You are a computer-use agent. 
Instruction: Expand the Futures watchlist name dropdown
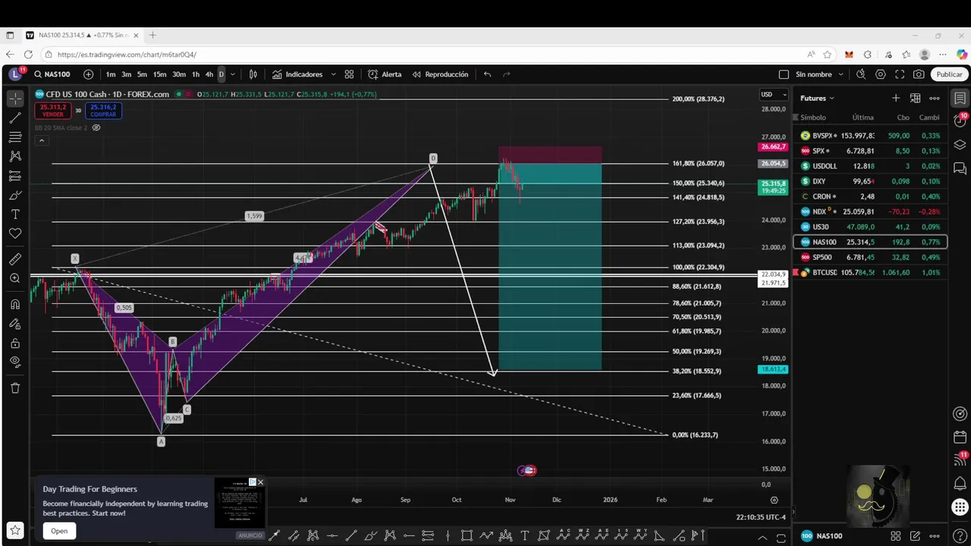(817, 98)
